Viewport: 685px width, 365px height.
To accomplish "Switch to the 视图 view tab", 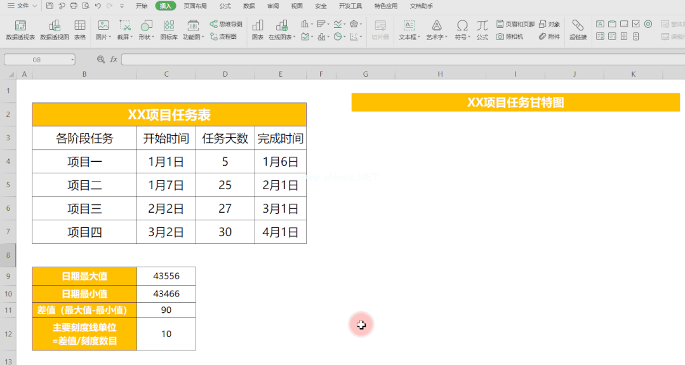I will coord(296,6).
